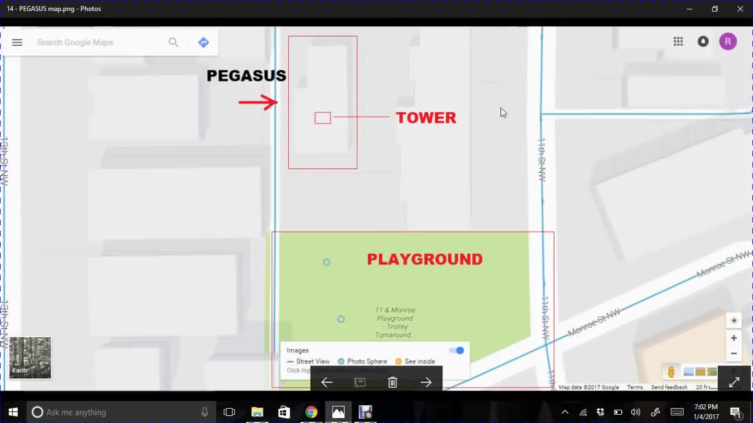The image size is (753, 423).
Task: Open the Wi-Fi network tray icon
Action: (583, 412)
